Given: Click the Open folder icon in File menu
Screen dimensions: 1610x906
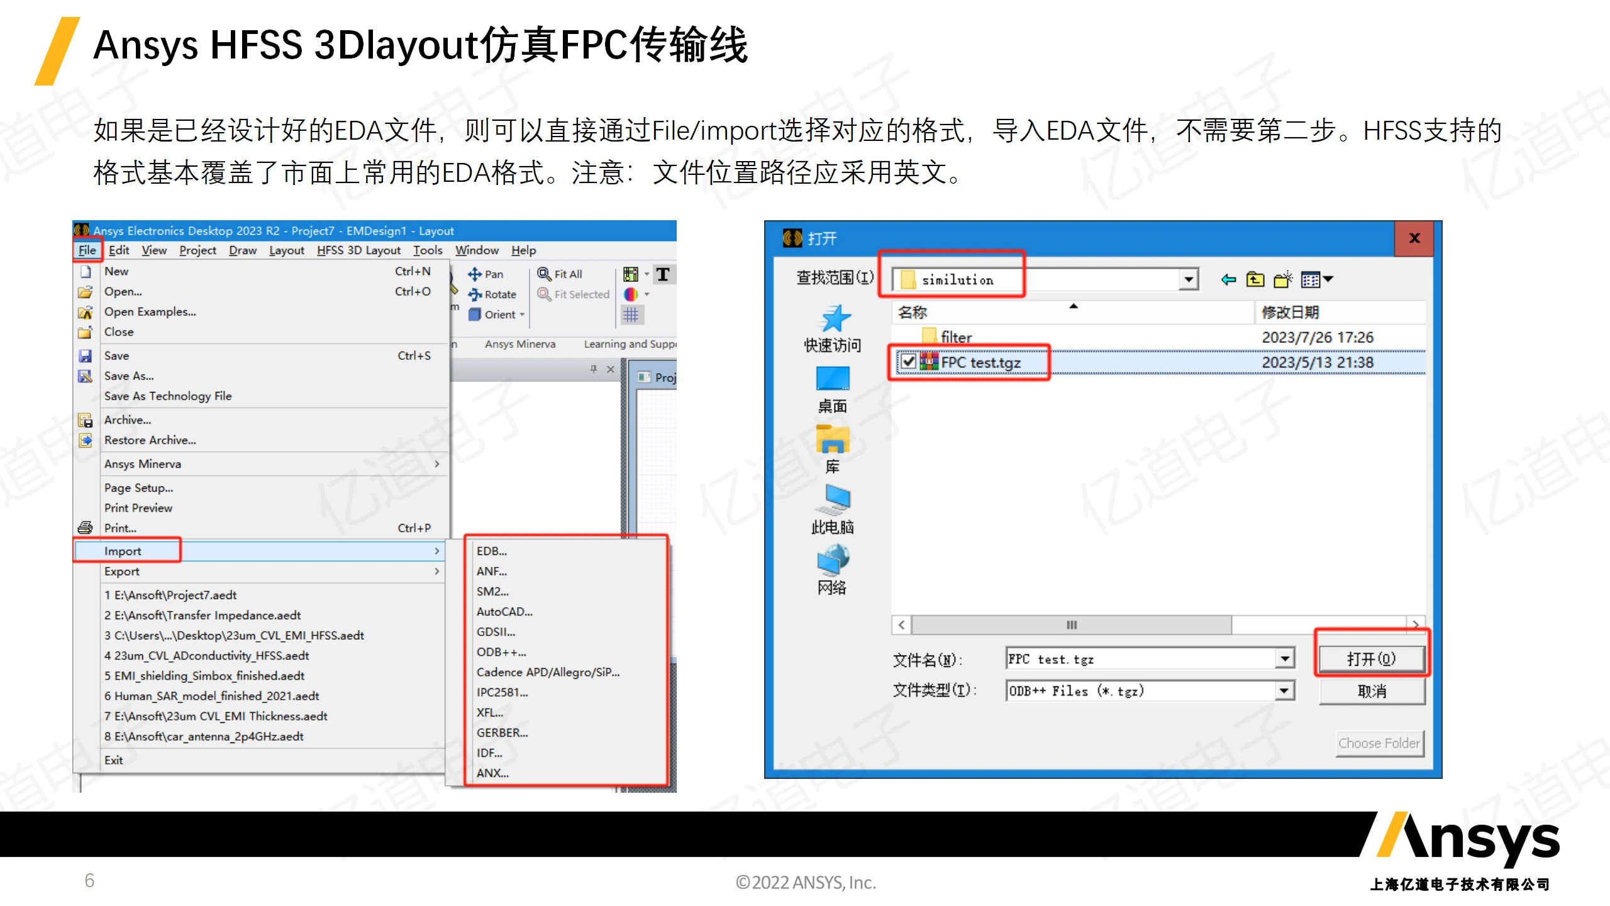Looking at the screenshot, I should coord(86,292).
